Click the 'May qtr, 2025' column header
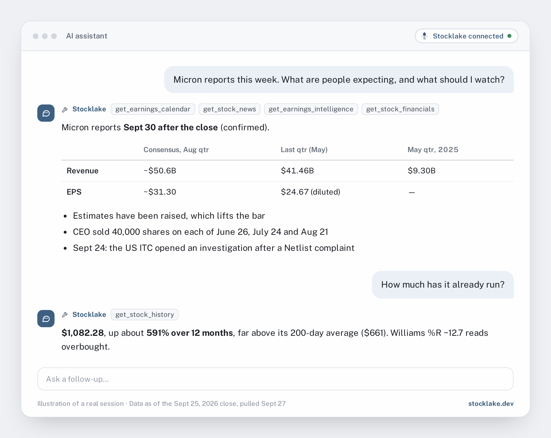The height and width of the screenshot is (438, 551). point(433,150)
